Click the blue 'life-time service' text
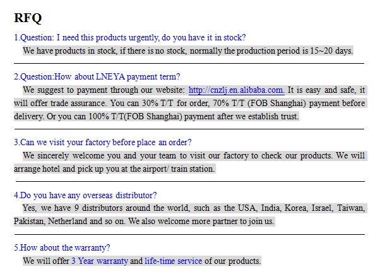Viewport: 380px width, 279px height. [174, 261]
